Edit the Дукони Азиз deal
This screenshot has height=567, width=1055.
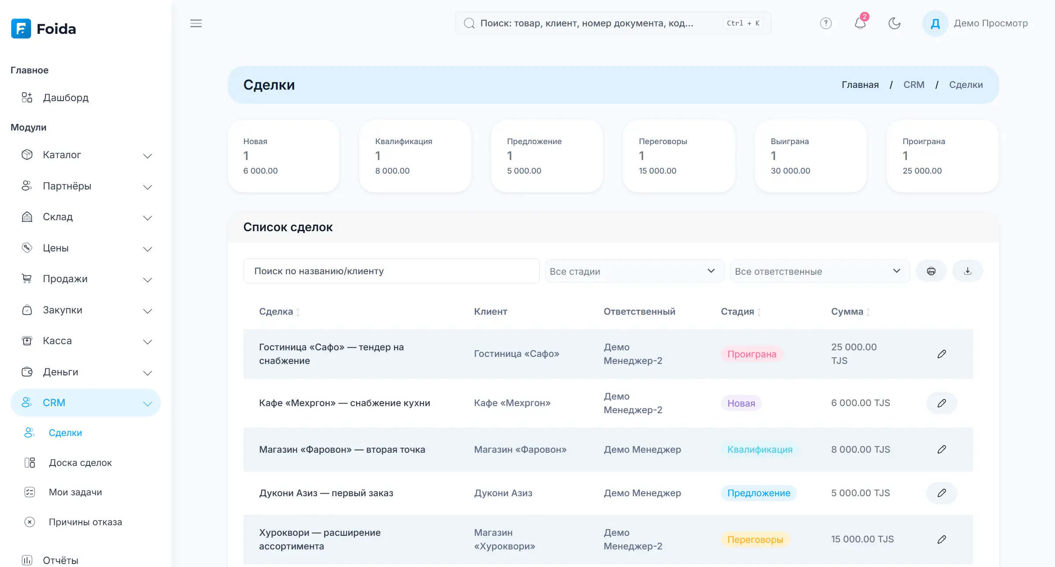tap(942, 493)
